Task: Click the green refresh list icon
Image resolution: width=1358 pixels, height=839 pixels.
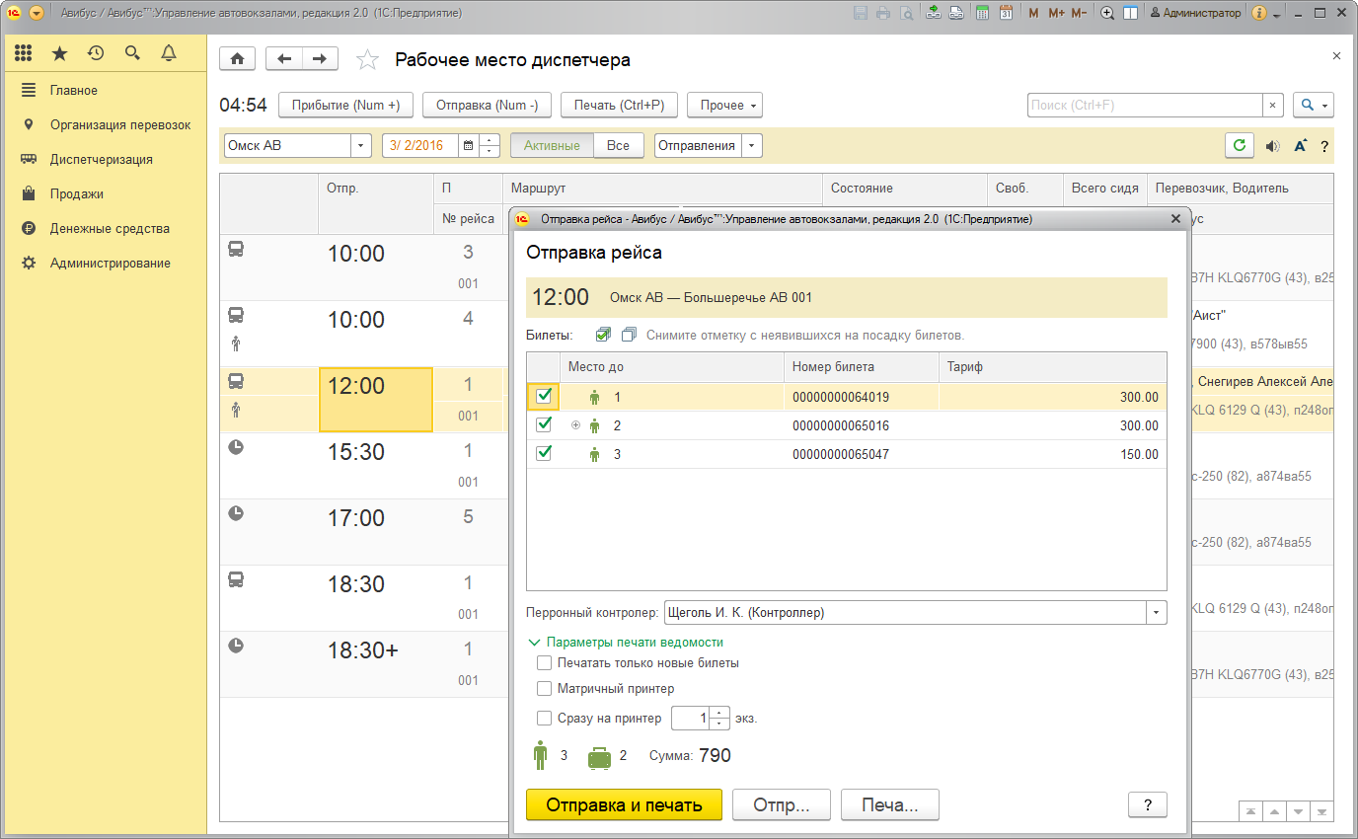Action: 1240,145
